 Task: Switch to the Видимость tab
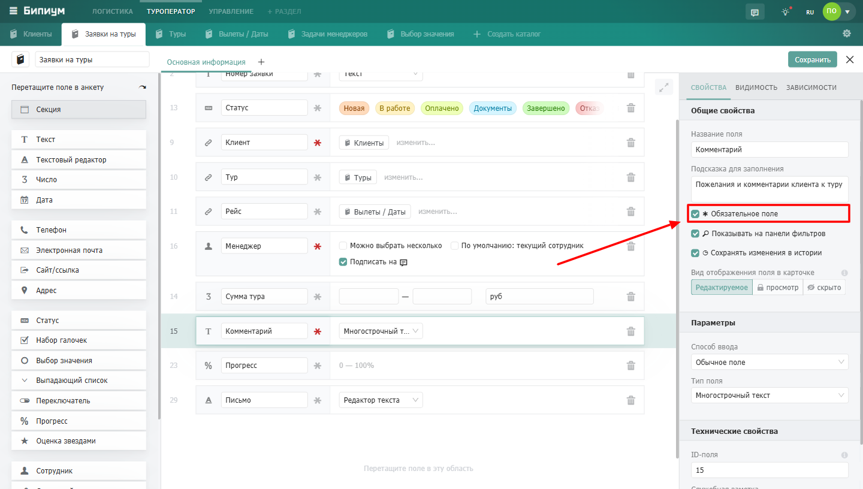tap(756, 87)
